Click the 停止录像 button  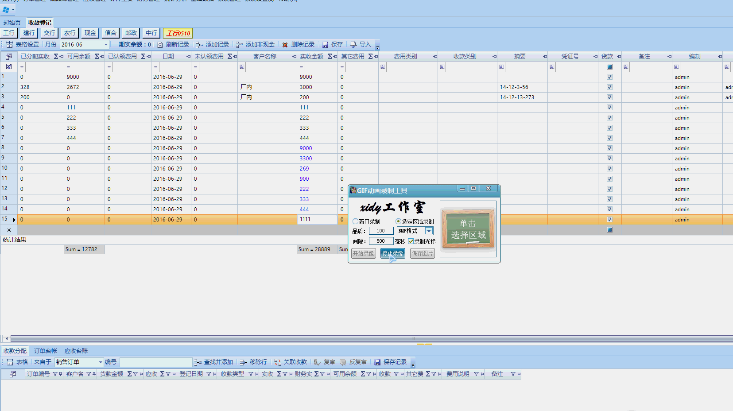click(x=392, y=253)
